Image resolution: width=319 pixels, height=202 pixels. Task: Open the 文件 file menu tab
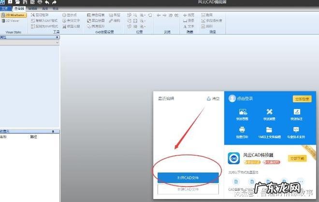click(x=5, y=9)
